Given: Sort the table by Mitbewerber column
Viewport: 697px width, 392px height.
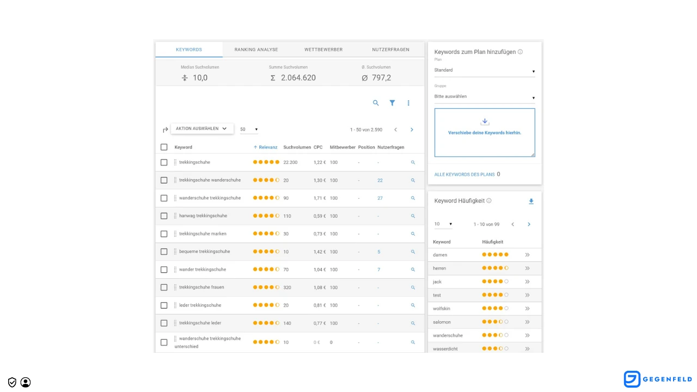Looking at the screenshot, I should pos(343,147).
